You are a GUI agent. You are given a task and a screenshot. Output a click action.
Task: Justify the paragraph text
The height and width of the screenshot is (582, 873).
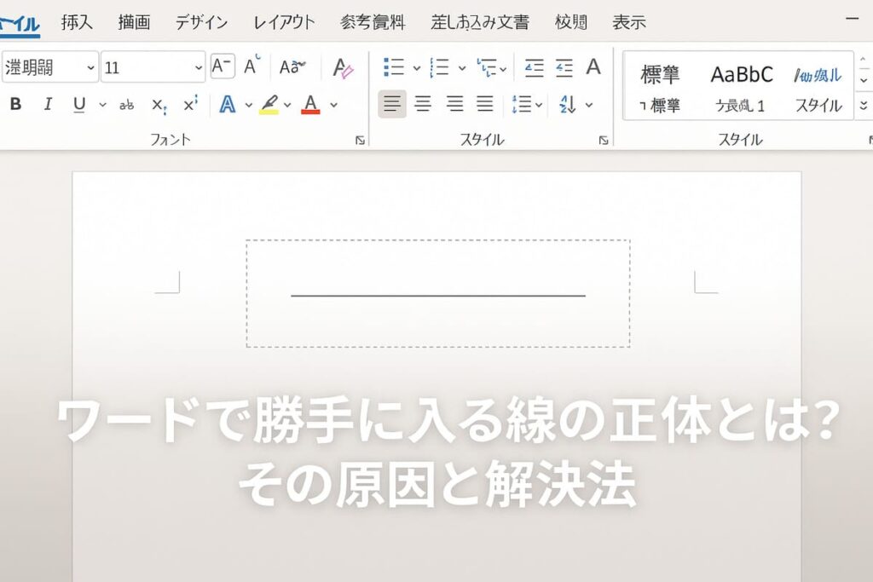pos(485,105)
